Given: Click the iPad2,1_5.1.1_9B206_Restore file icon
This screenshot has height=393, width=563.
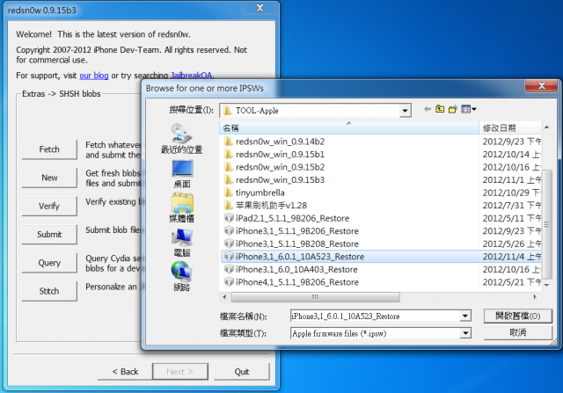Looking at the screenshot, I should coord(229,218).
